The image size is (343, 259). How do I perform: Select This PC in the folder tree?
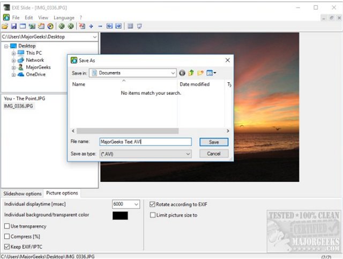(34, 53)
